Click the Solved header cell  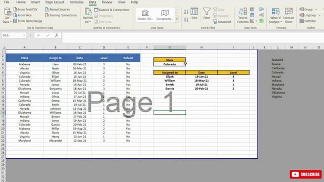coord(128,58)
